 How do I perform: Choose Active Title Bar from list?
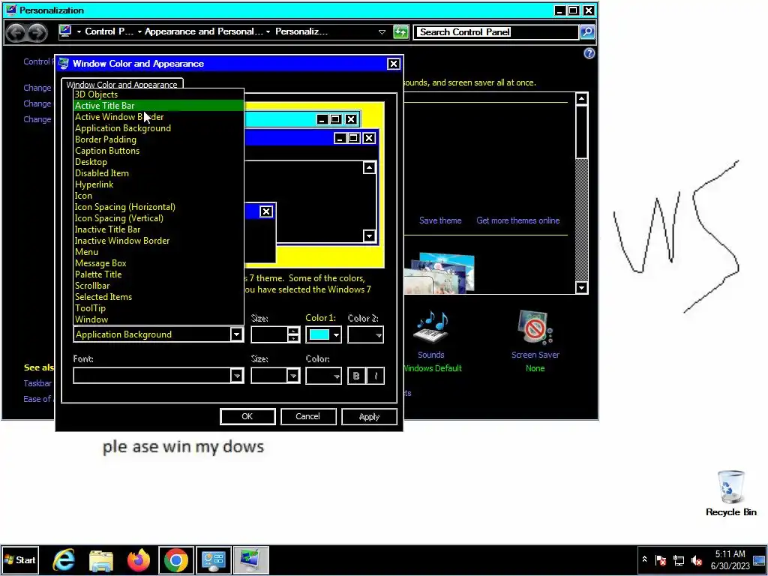[x=158, y=106]
